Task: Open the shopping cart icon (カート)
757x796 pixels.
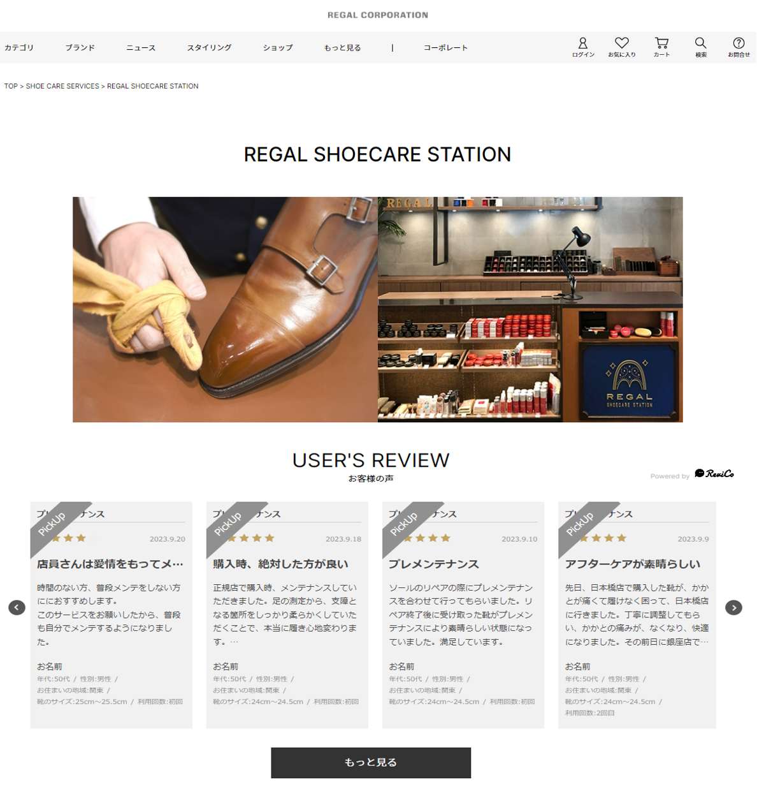Action: click(x=661, y=47)
